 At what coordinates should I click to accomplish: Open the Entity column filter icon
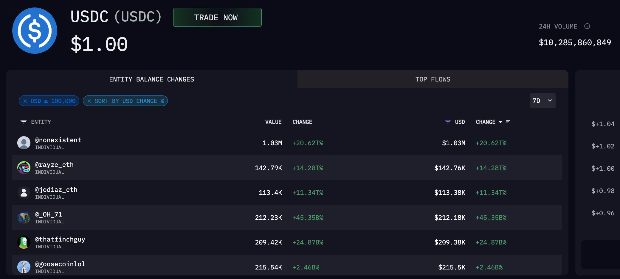pos(24,122)
